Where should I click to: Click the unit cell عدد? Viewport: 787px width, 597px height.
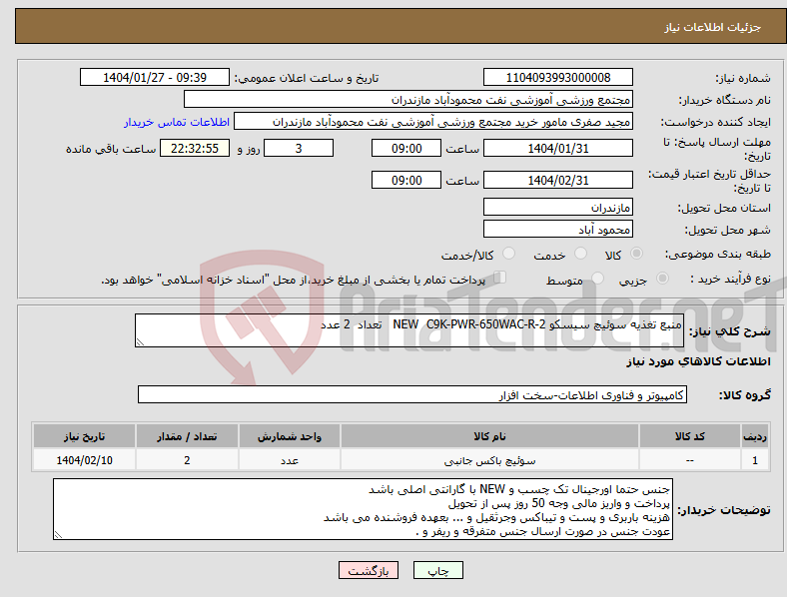tap(290, 460)
